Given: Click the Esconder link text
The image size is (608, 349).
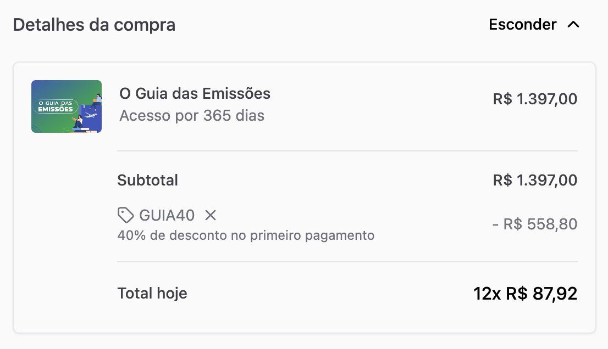Looking at the screenshot, I should [x=522, y=24].
